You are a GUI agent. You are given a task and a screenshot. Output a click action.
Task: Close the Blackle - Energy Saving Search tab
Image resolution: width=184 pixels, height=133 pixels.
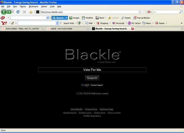point(133,29)
